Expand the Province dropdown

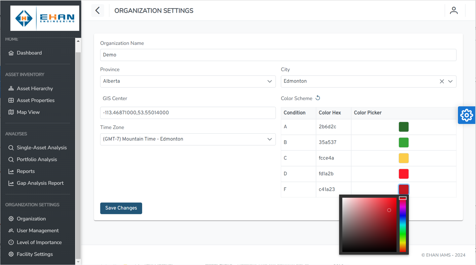[269, 82]
